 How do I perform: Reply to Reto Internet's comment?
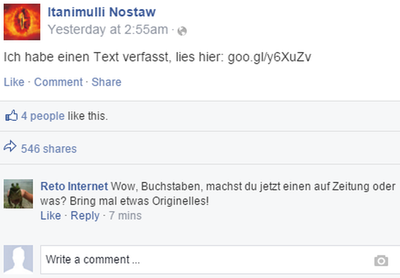(85, 216)
